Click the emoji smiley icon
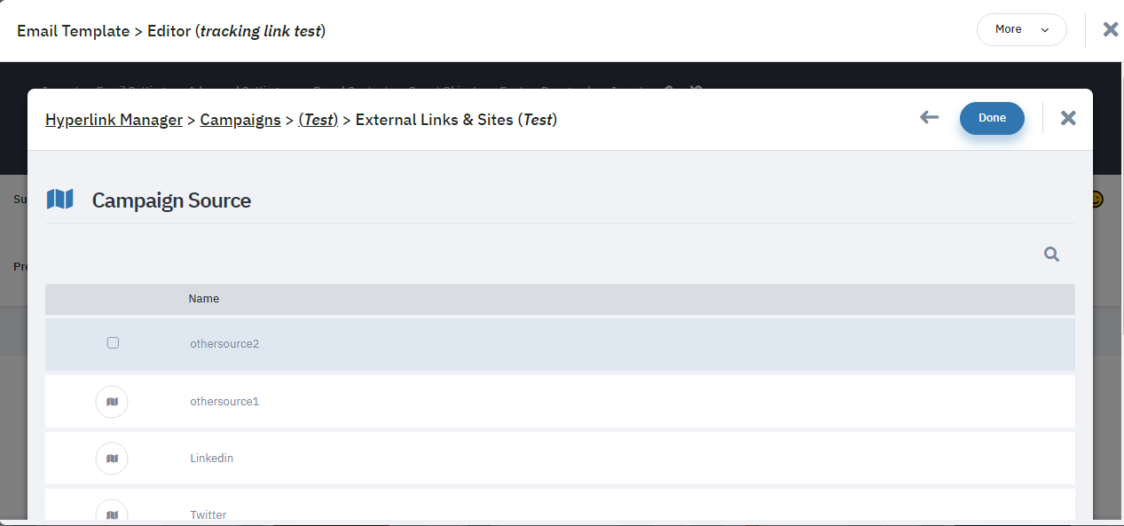1124x526 pixels. pyautogui.click(x=1096, y=200)
